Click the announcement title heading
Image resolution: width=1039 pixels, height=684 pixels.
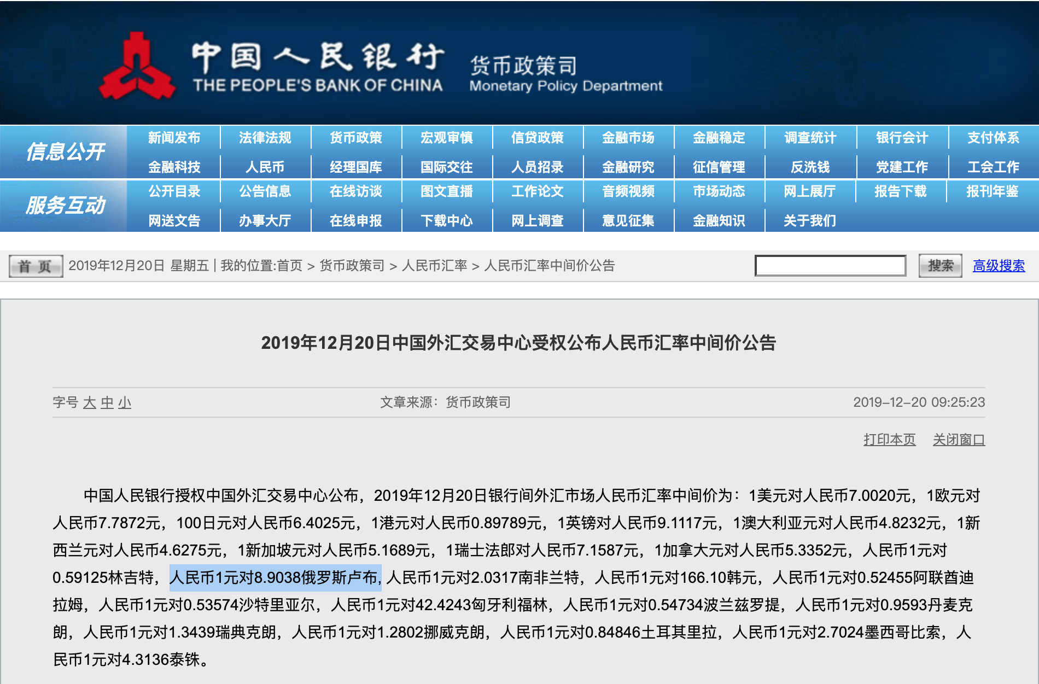coord(518,343)
